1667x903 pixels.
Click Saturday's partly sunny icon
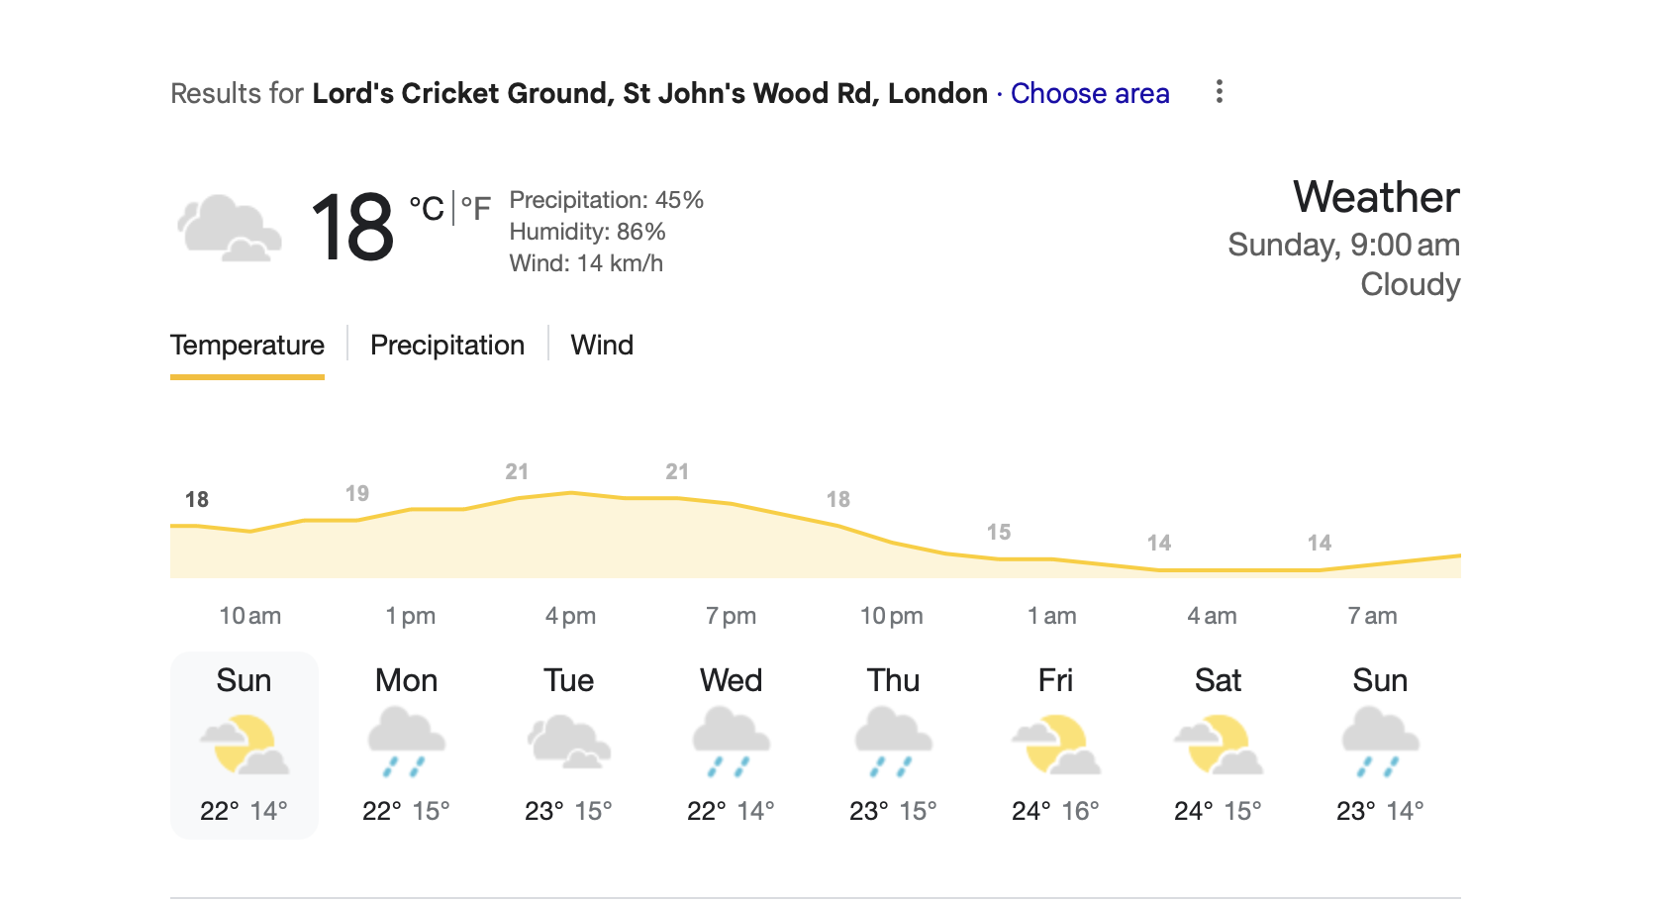coord(1218,745)
